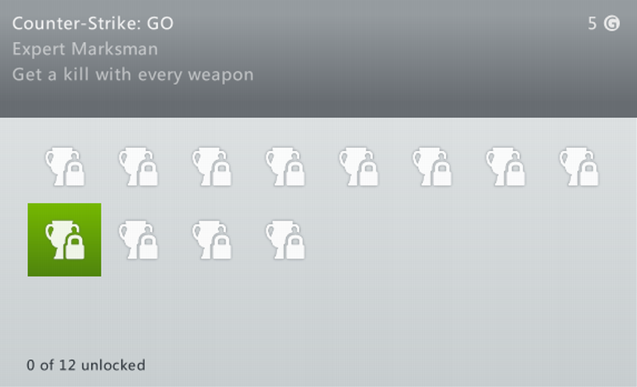
Task: Click the gamerscore value 5
Action: 592,24
